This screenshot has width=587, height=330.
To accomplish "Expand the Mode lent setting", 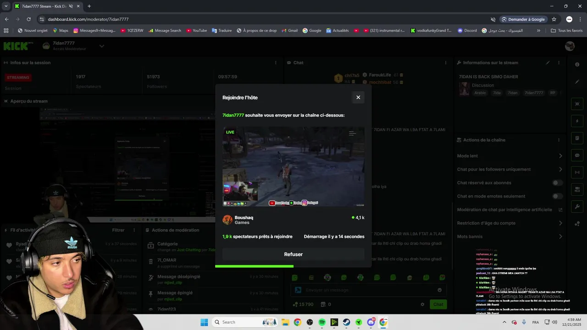I will (x=509, y=156).
